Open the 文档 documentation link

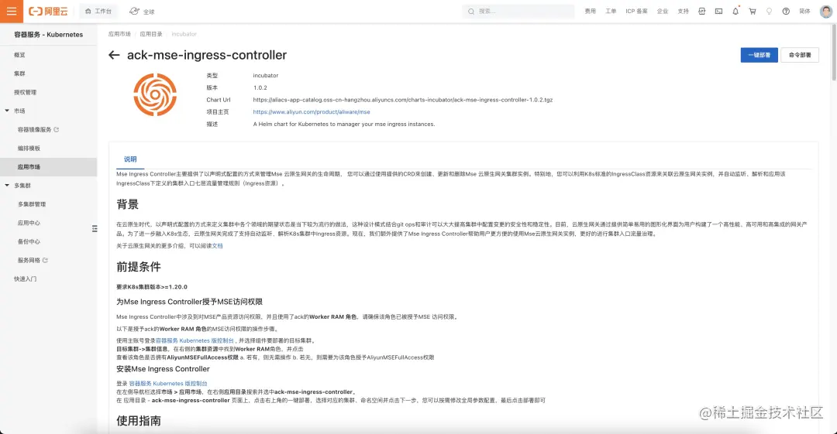click(x=217, y=246)
